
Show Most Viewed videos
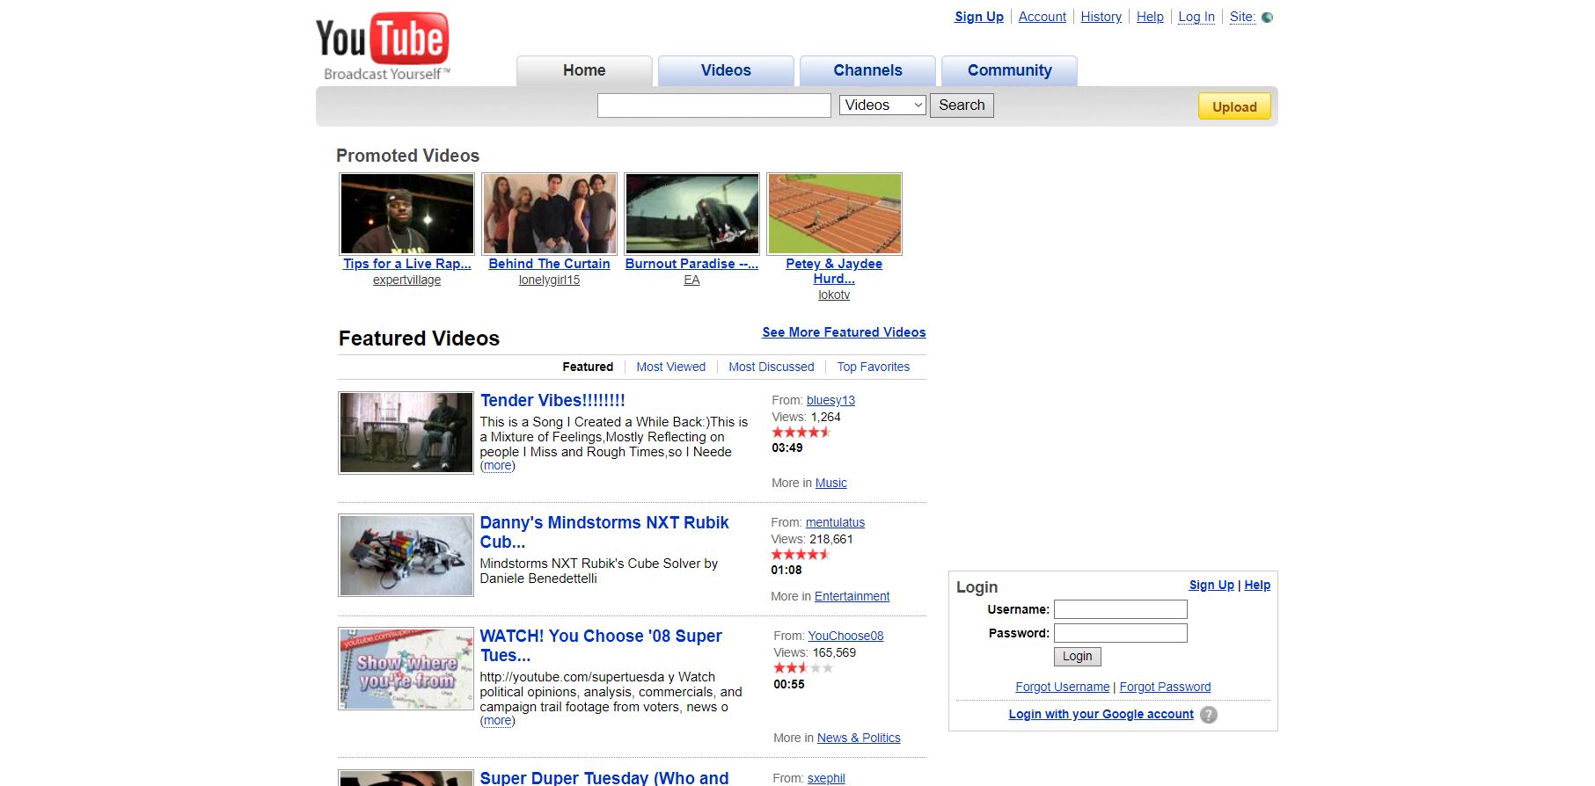tap(670, 367)
